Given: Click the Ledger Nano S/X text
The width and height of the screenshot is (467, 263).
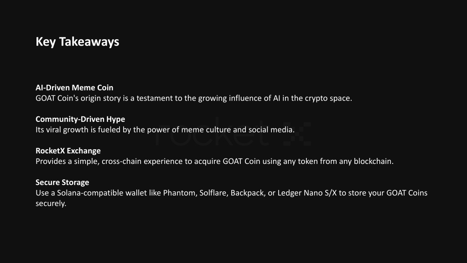Looking at the screenshot, I should (307, 193).
